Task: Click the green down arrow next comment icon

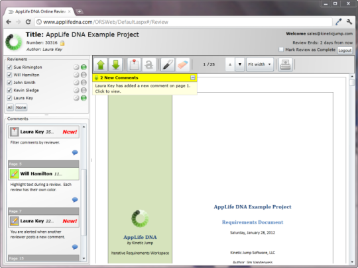Action: (115, 64)
